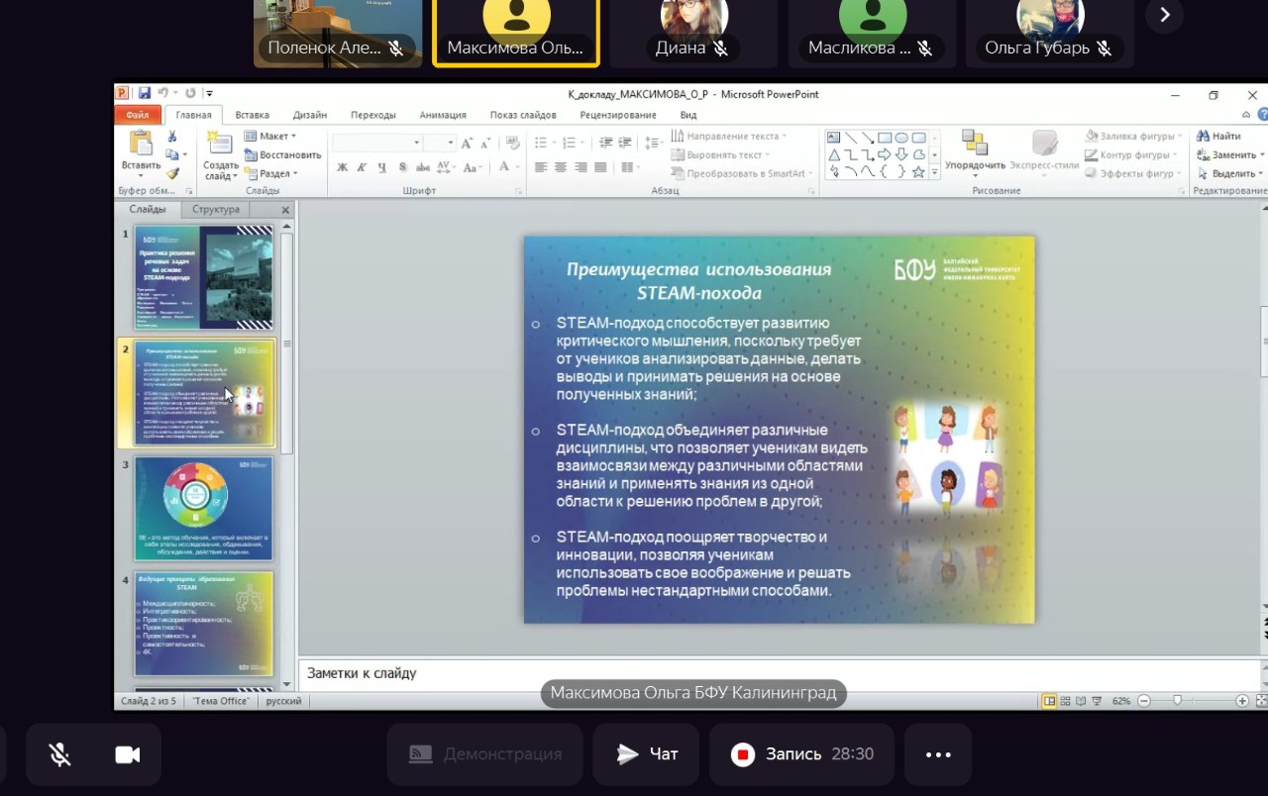Toggle the microphone mute button
The image size is (1268, 796).
coord(60,754)
